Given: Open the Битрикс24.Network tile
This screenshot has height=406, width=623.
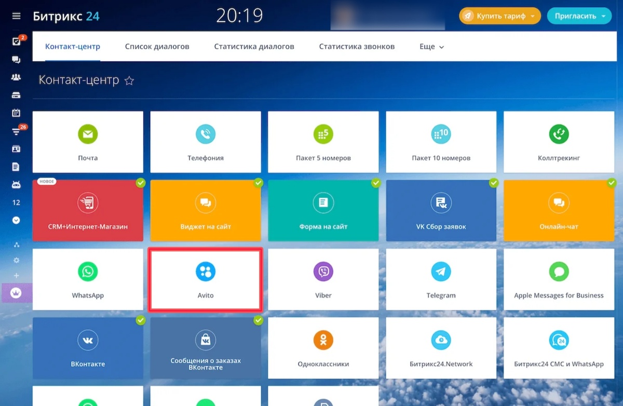Looking at the screenshot, I should [441, 348].
